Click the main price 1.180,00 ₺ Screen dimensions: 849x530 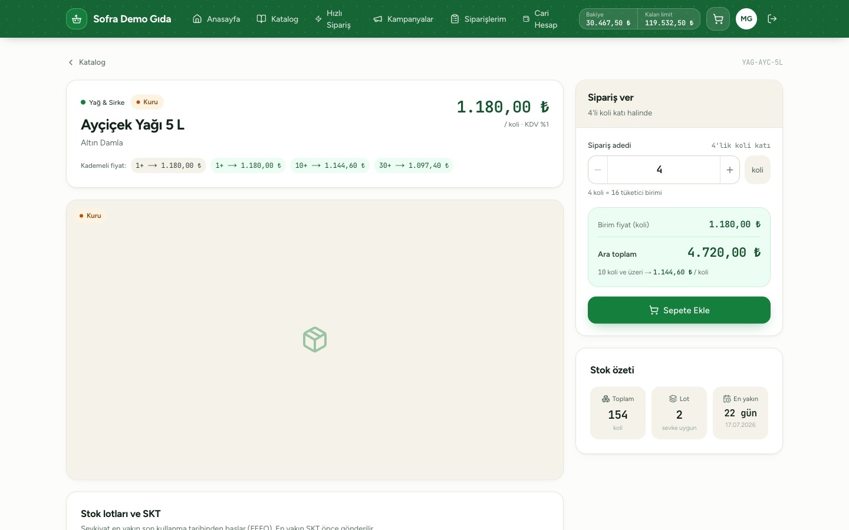tap(503, 107)
